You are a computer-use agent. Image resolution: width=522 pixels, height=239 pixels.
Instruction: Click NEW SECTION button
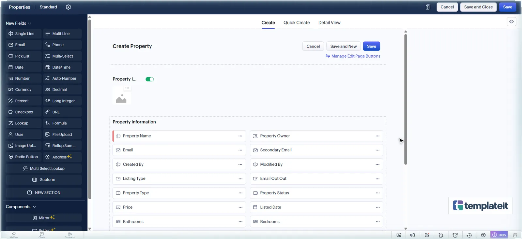click(44, 193)
